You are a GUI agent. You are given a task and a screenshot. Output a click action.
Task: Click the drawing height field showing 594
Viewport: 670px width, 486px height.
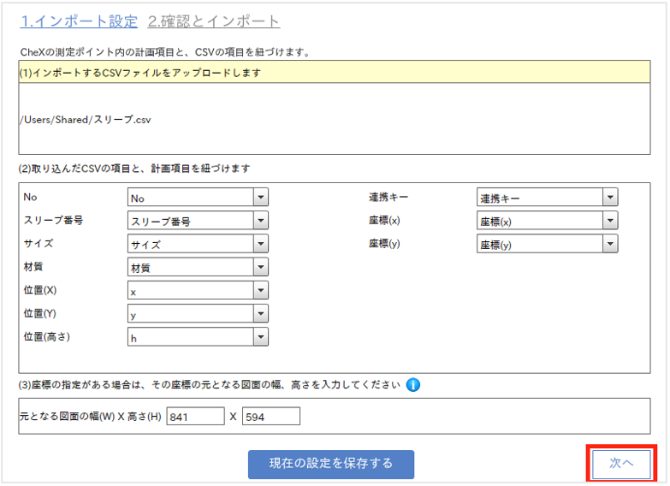271,417
